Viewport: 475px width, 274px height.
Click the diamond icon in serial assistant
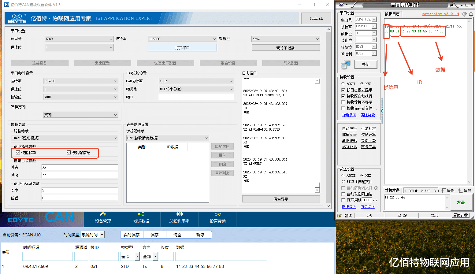coord(464,14)
